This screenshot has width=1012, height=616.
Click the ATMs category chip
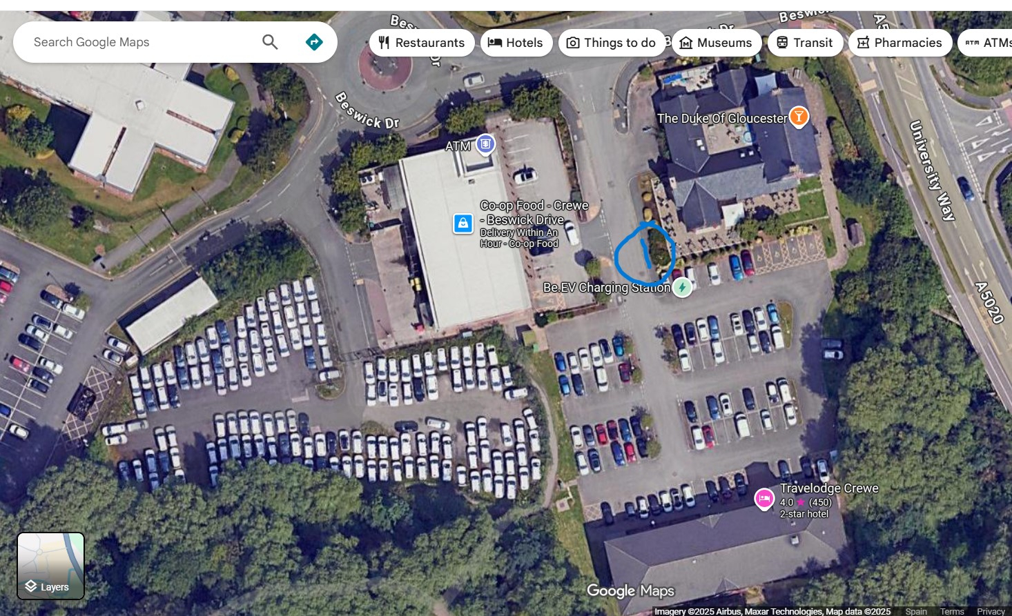(985, 43)
